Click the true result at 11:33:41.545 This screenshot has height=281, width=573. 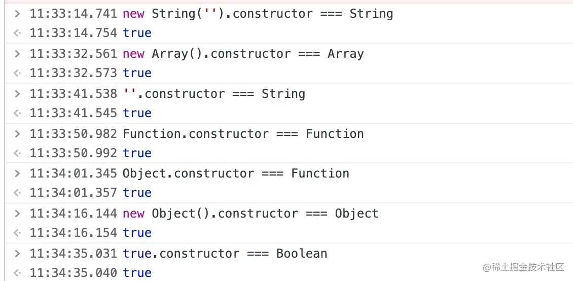coord(137,113)
